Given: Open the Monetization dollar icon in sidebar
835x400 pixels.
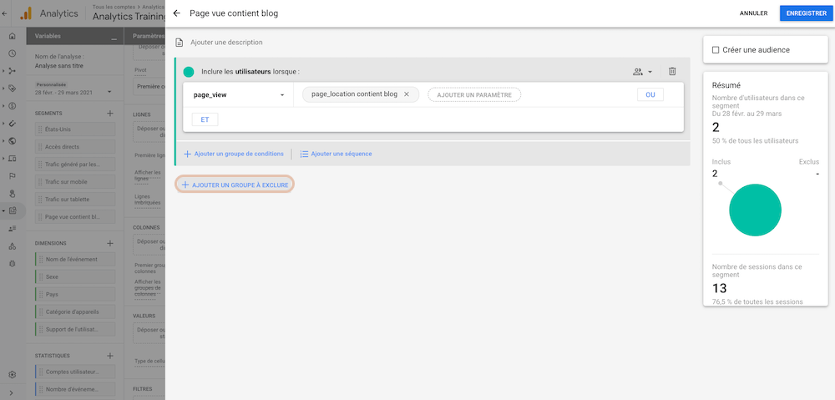Looking at the screenshot, I should point(13,105).
